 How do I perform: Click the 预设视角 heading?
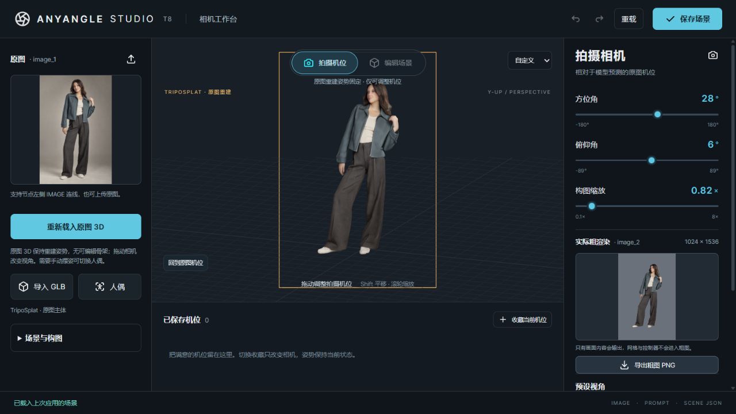(590, 386)
